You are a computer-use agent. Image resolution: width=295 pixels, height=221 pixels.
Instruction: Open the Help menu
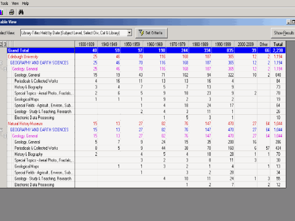tap(25, 4)
